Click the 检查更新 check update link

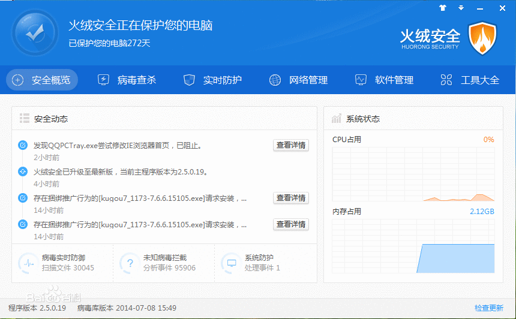click(488, 308)
